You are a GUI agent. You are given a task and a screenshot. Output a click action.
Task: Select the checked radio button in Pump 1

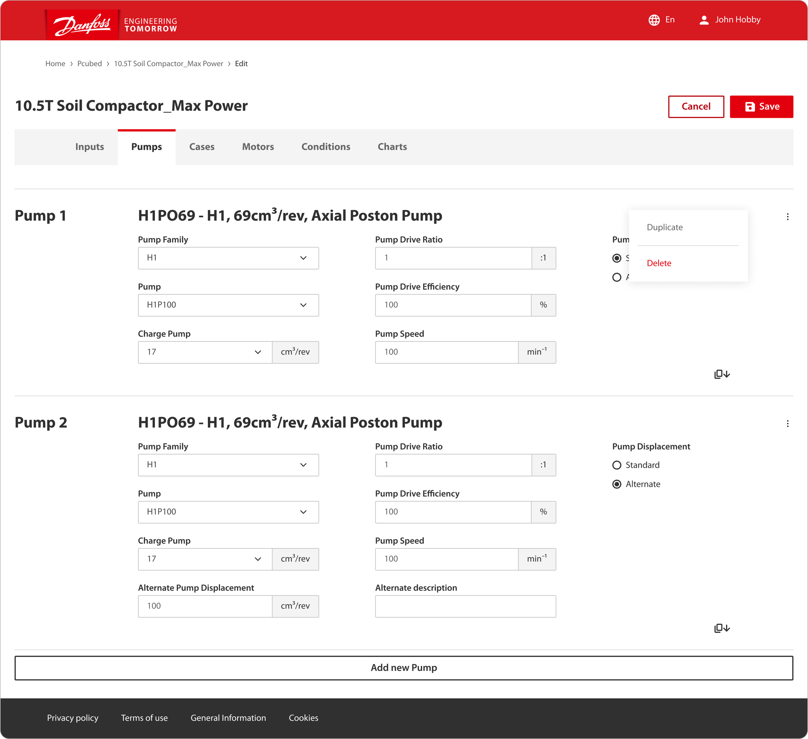[617, 258]
